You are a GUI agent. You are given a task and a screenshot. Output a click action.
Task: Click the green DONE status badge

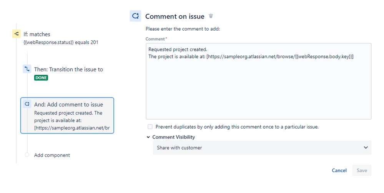pyautogui.click(x=41, y=78)
